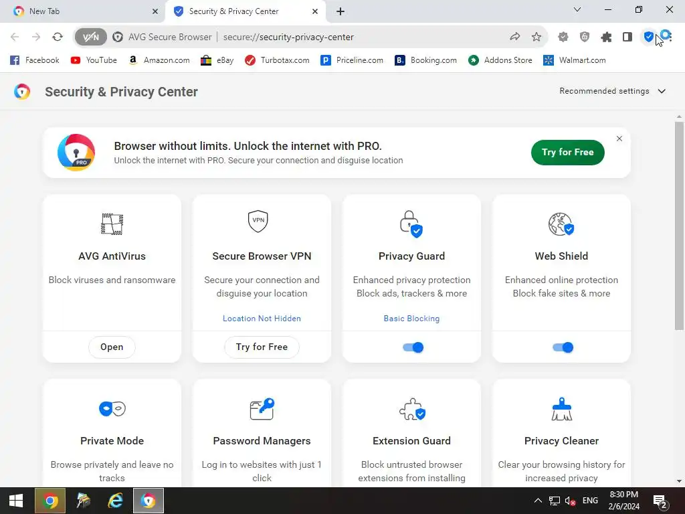Click the gray shield-check icon next to the bookmark star
Viewport: 685px width, 514px height.
point(563,37)
